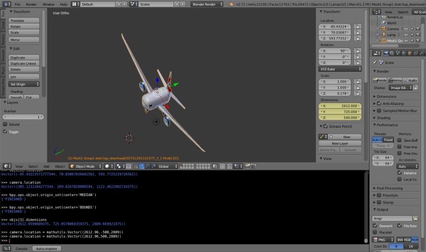The width and height of the screenshot is (426, 252).
Task: Open viewport shading sphere selector
Action: pos(109,166)
